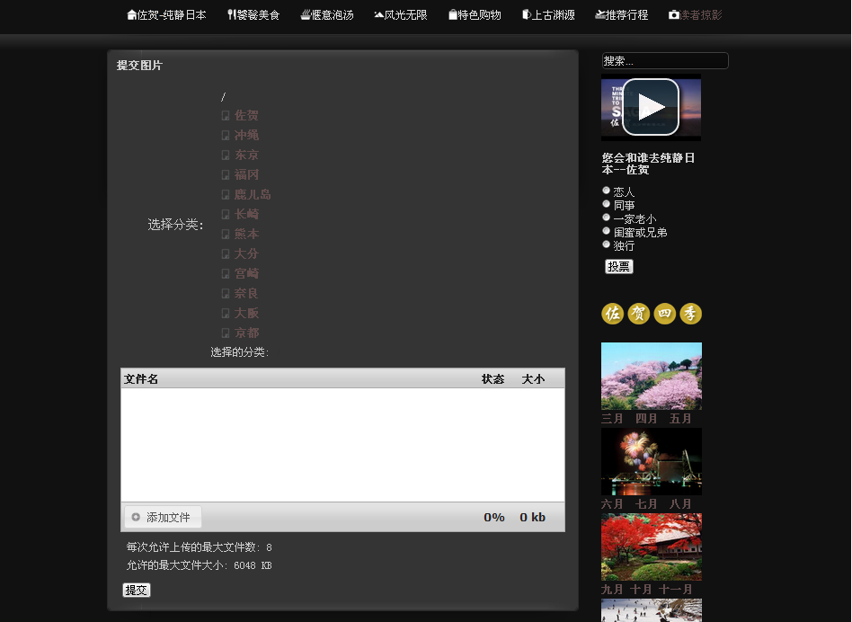The image size is (852, 622).
Task: Click the plus icon on 添加文件
Action: click(136, 518)
